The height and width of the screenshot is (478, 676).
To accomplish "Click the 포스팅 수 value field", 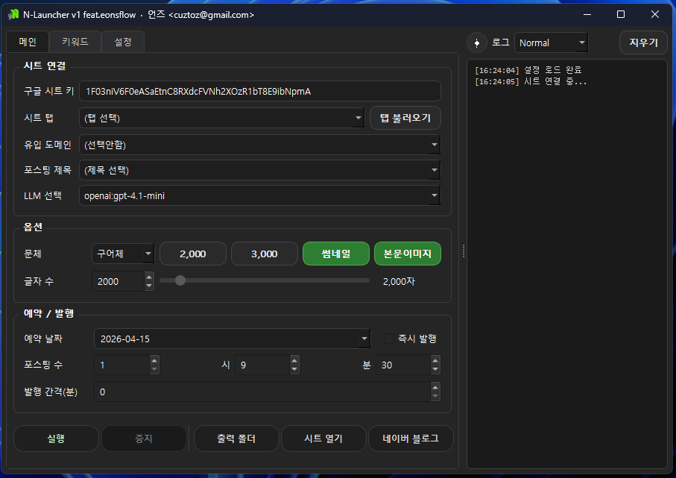I will point(122,365).
